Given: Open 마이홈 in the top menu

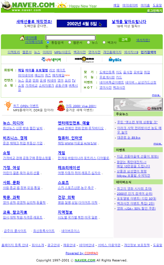Looking at the screenshot, I should click(x=145, y=5).
